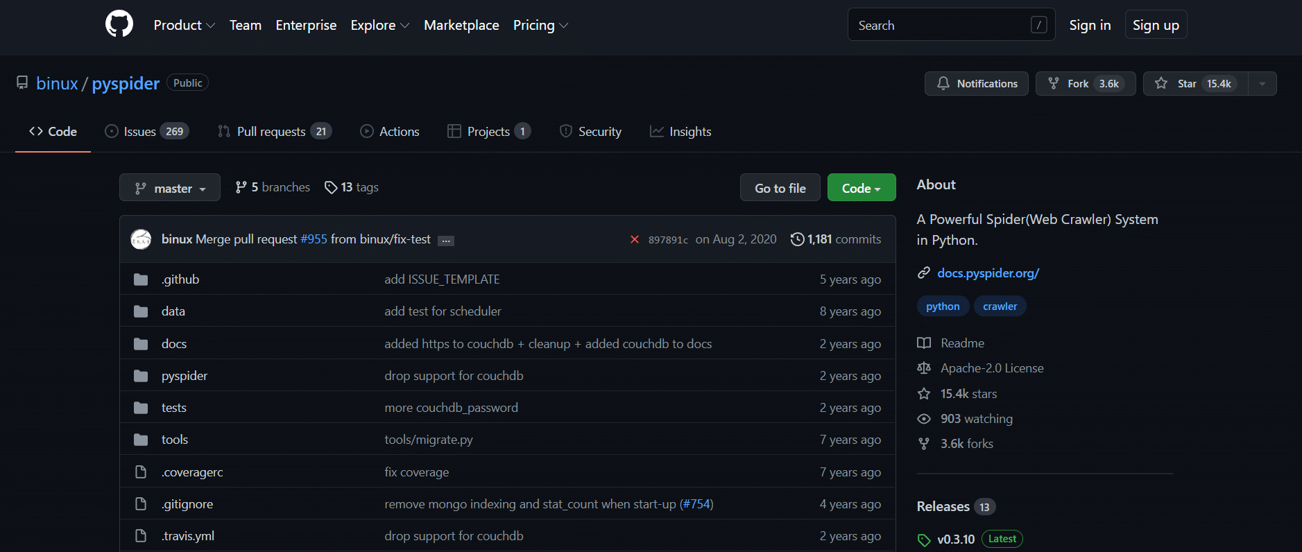The image size is (1302, 552).
Task: Click the data folder icon
Action: pos(141,311)
